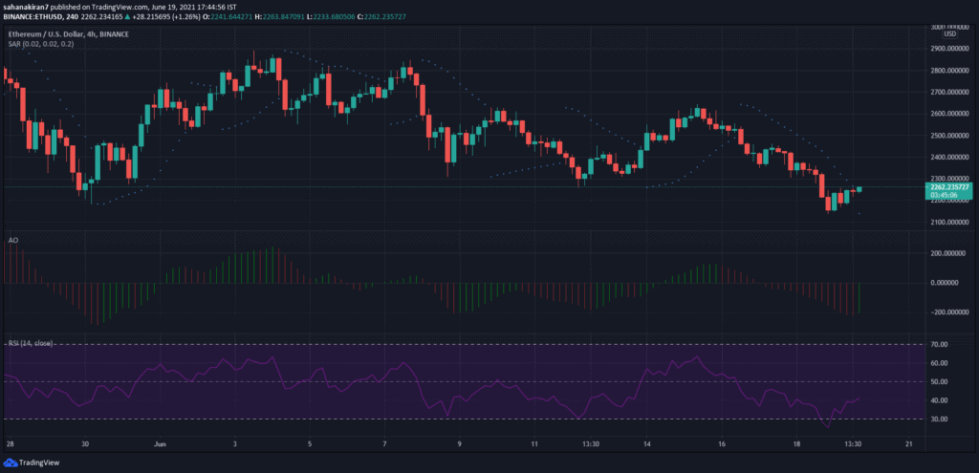Click the RSI axis label 30.00
Screen dimensions: 979x473
(939, 419)
